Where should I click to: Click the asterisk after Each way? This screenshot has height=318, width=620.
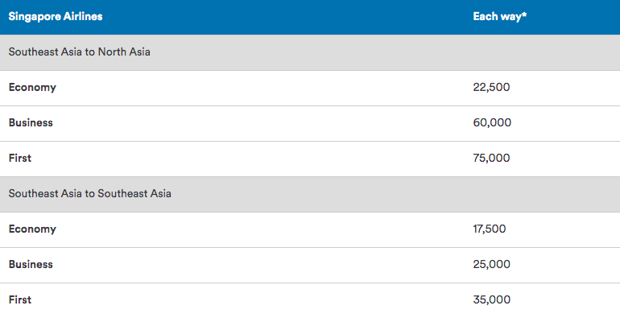524,15
